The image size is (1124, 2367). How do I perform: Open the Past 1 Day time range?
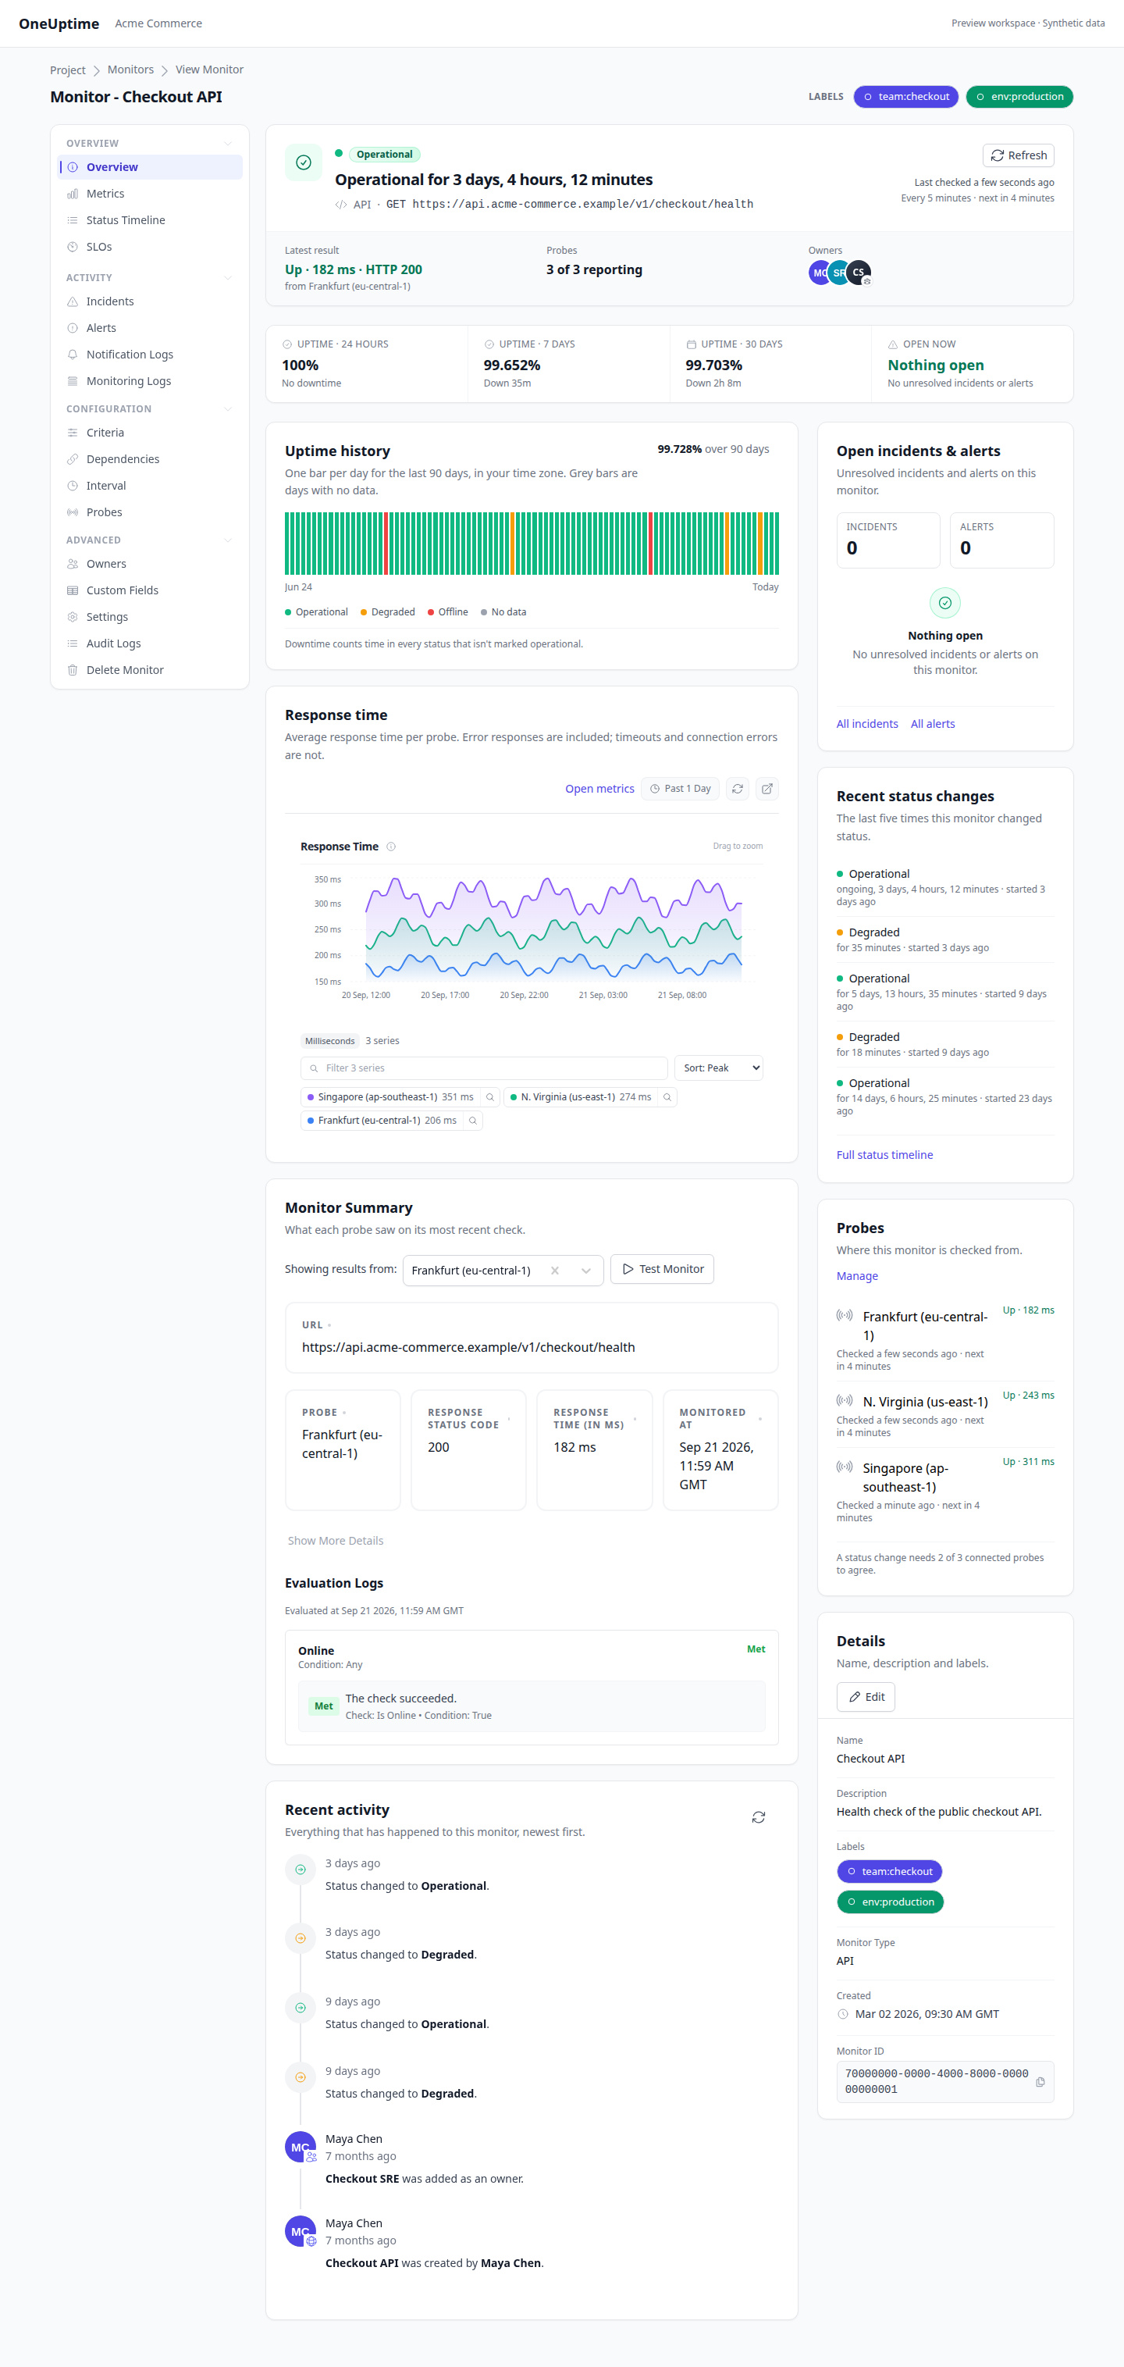pyautogui.click(x=681, y=789)
